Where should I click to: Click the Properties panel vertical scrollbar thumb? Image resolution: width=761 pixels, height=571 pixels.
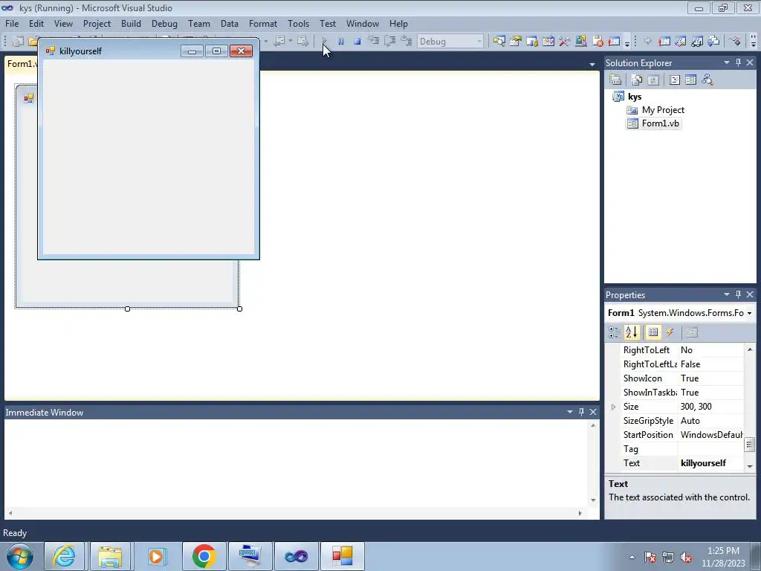tap(749, 445)
